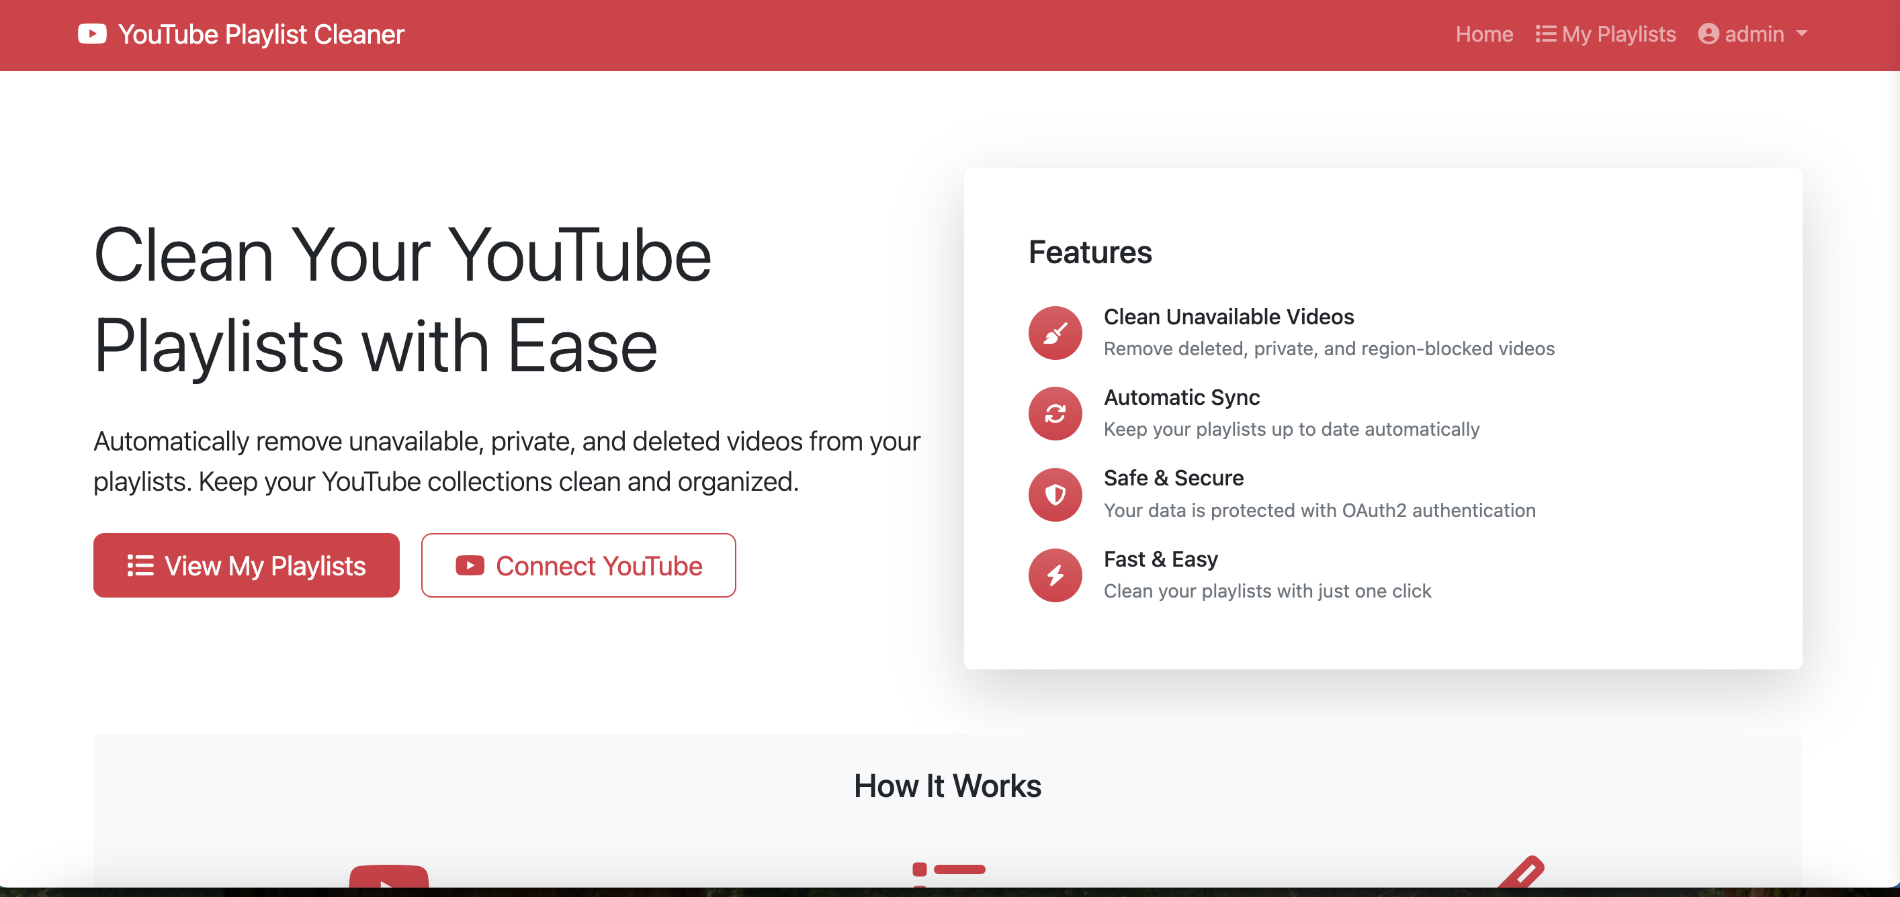
Task: Click the Features heading
Action: click(x=1089, y=252)
